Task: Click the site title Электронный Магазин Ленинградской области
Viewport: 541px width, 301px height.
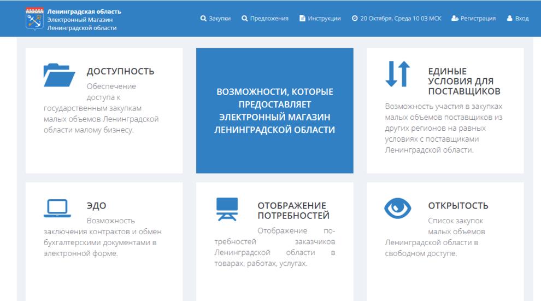Action: click(x=82, y=24)
